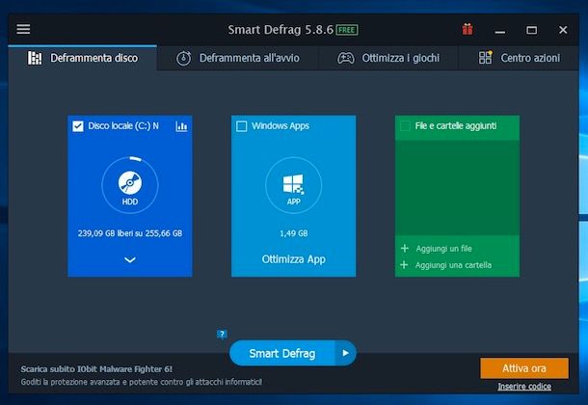
Task: Open the hamburger main menu
Action: (x=23, y=29)
